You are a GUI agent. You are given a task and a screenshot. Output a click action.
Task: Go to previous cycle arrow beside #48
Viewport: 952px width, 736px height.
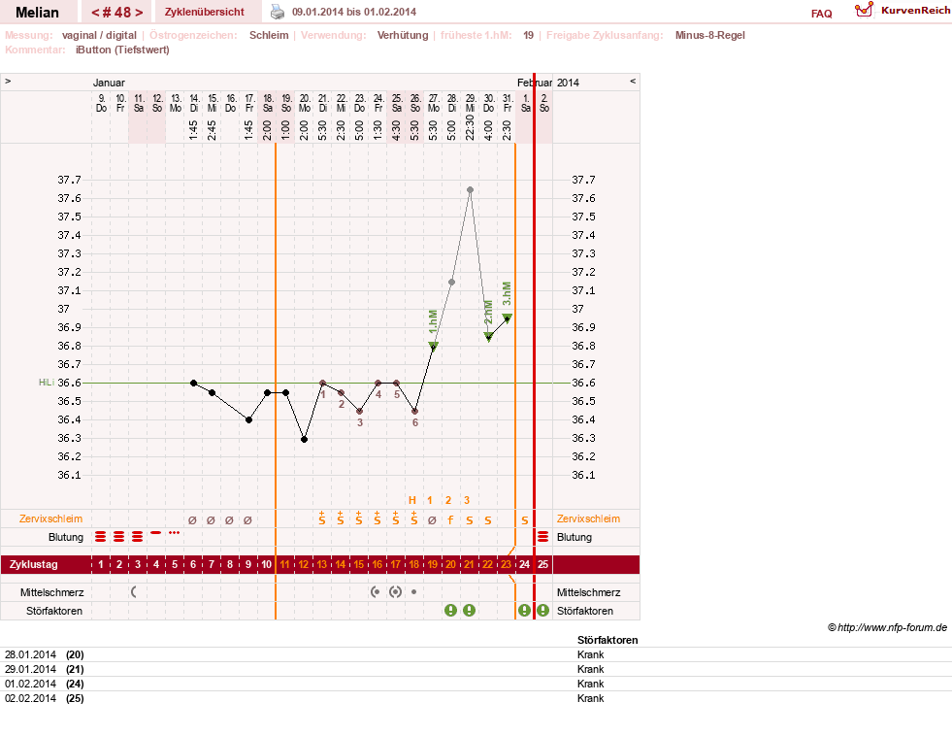[x=95, y=13]
